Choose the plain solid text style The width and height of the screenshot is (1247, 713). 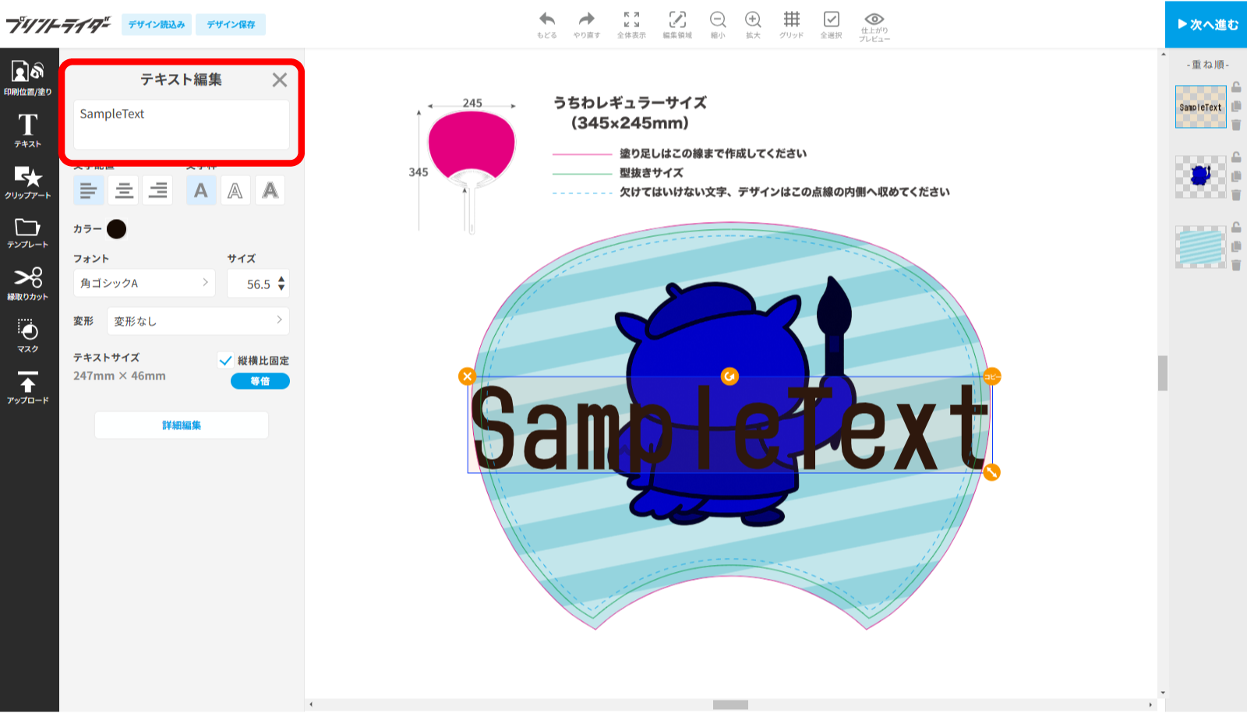coord(201,190)
